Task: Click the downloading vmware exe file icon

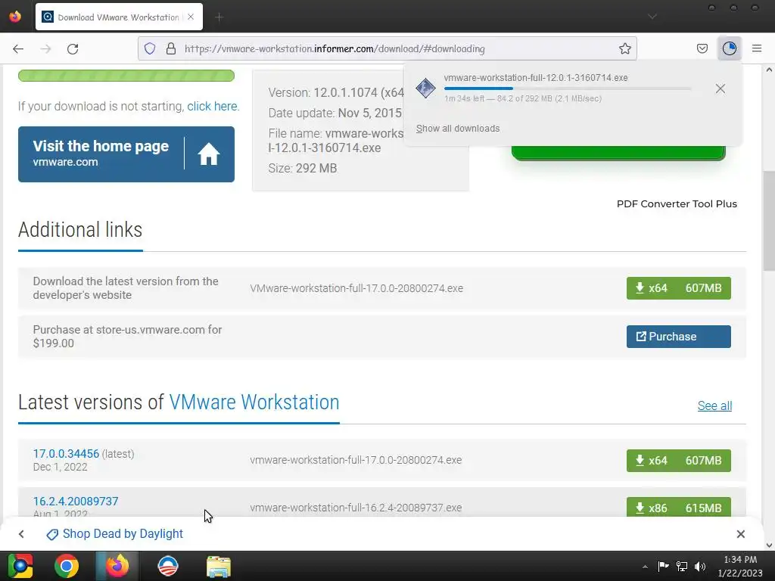Action: (x=425, y=89)
